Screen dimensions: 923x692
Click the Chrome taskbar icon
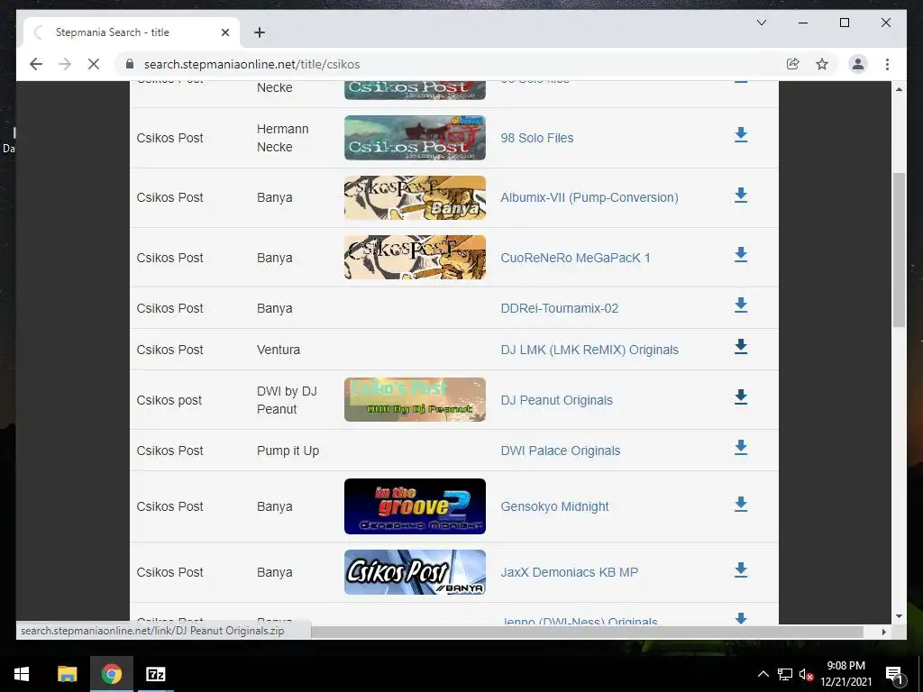point(111,674)
